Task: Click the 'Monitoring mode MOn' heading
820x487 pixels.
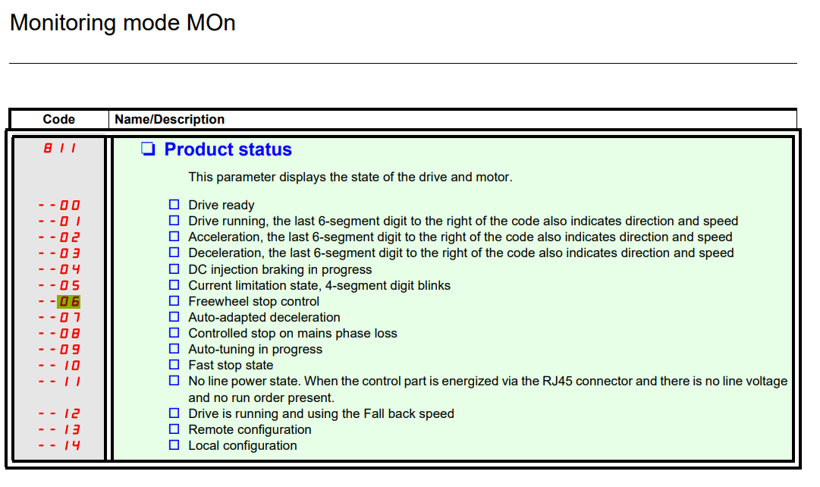Action: tap(122, 23)
